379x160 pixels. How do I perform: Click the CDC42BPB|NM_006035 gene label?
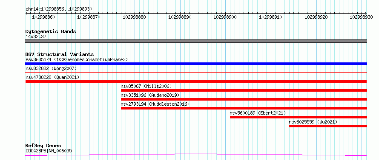49,151
